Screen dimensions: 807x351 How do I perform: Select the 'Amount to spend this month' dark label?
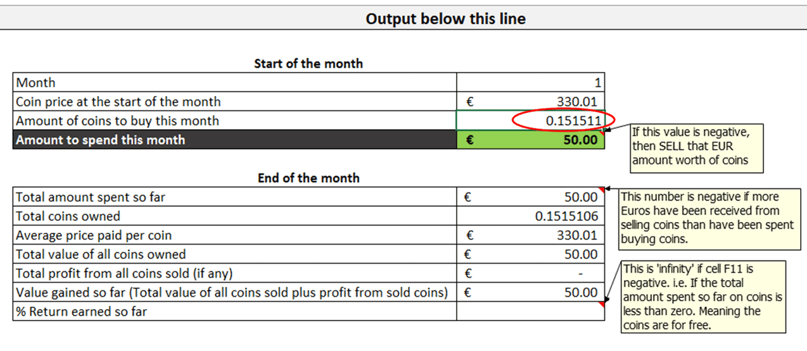click(x=234, y=140)
